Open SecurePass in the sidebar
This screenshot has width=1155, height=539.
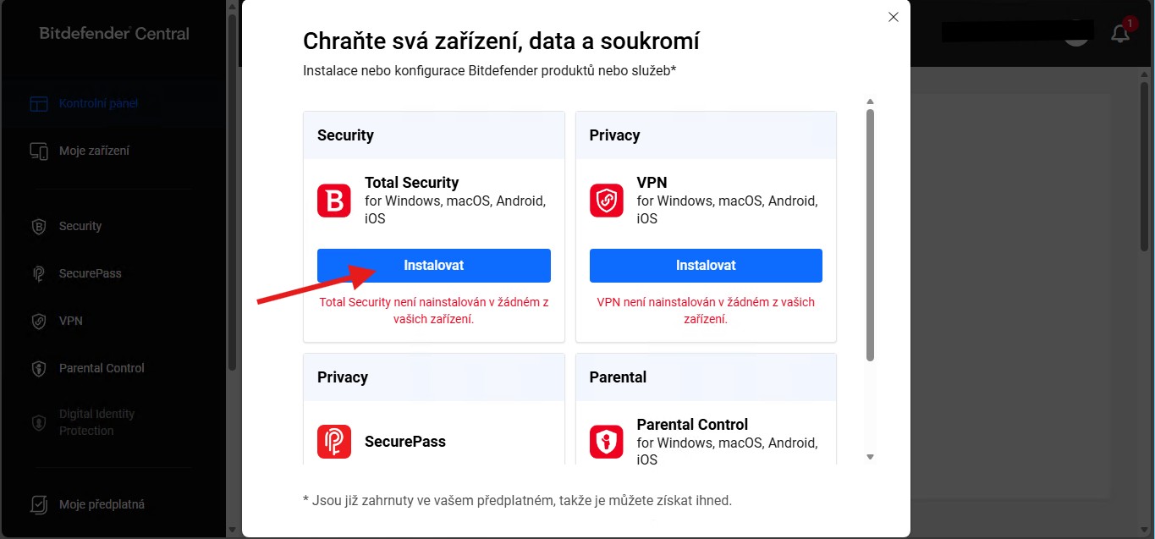90,273
